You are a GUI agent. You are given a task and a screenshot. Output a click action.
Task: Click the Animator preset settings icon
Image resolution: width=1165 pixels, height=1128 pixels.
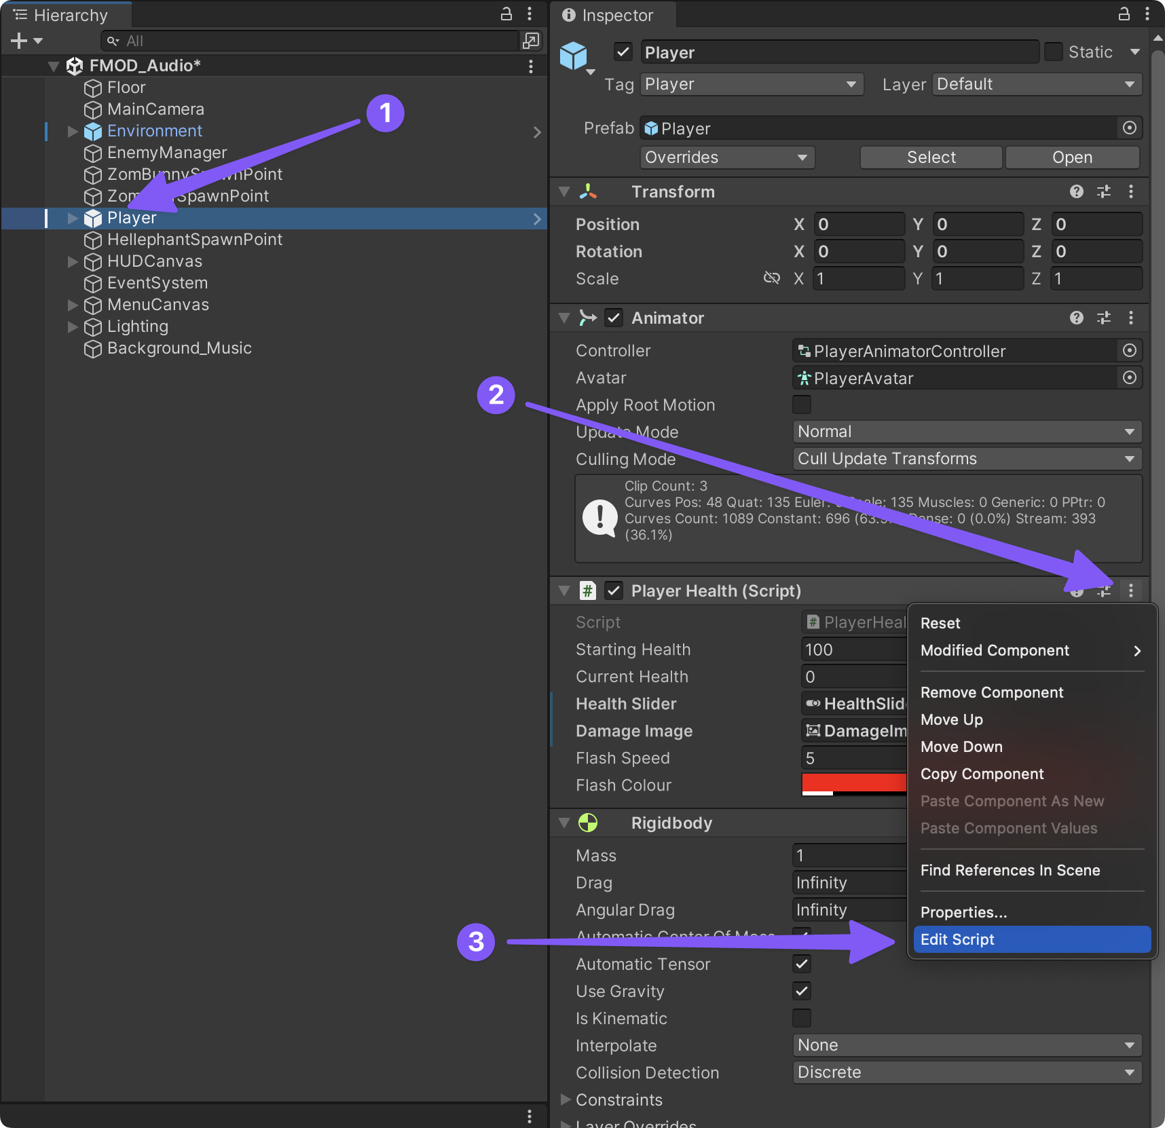[1104, 318]
